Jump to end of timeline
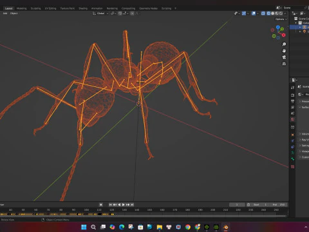 pyautogui.click(x=132, y=205)
